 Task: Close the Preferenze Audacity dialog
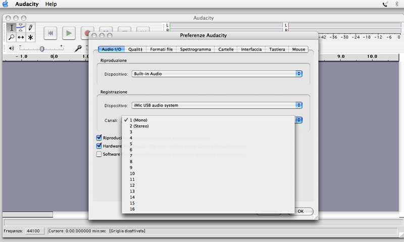pos(94,35)
